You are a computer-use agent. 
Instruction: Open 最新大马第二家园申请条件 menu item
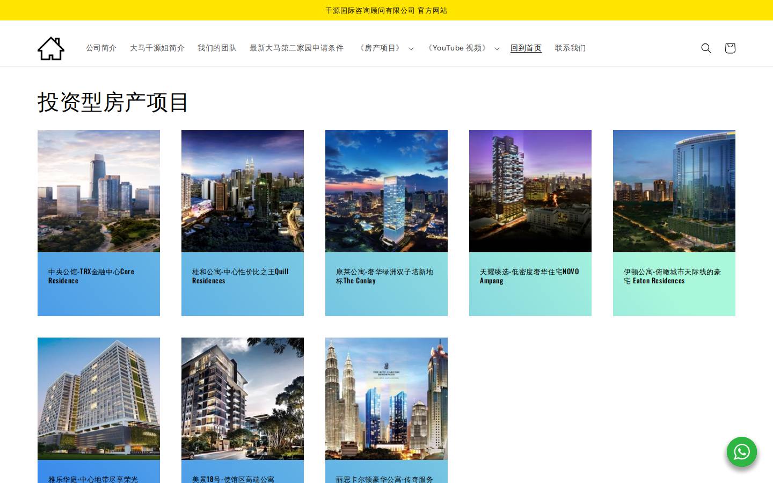click(x=296, y=48)
